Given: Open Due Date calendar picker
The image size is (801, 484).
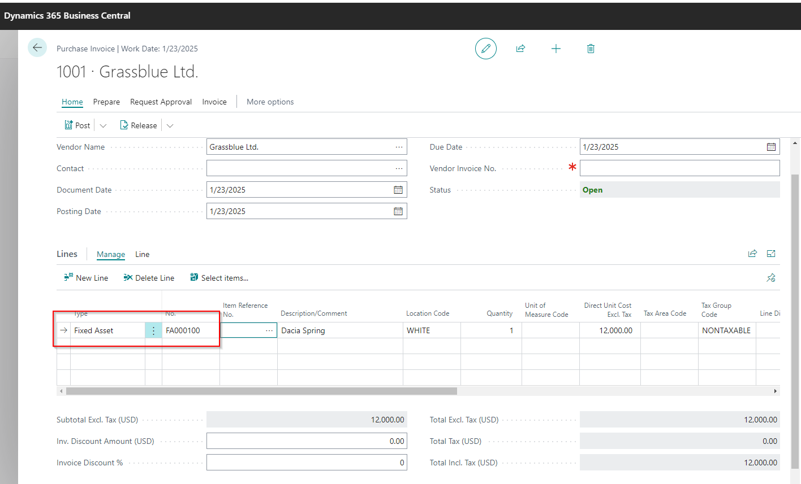Looking at the screenshot, I should coord(771,147).
